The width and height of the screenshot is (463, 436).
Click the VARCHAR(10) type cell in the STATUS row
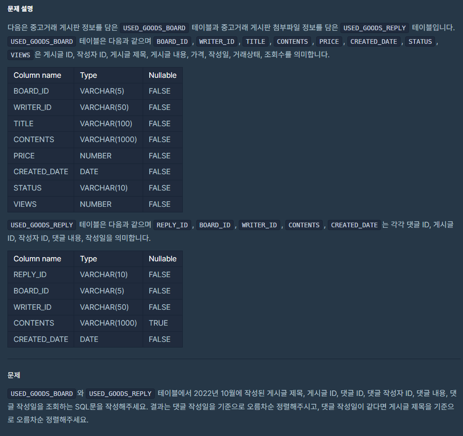click(x=108, y=188)
